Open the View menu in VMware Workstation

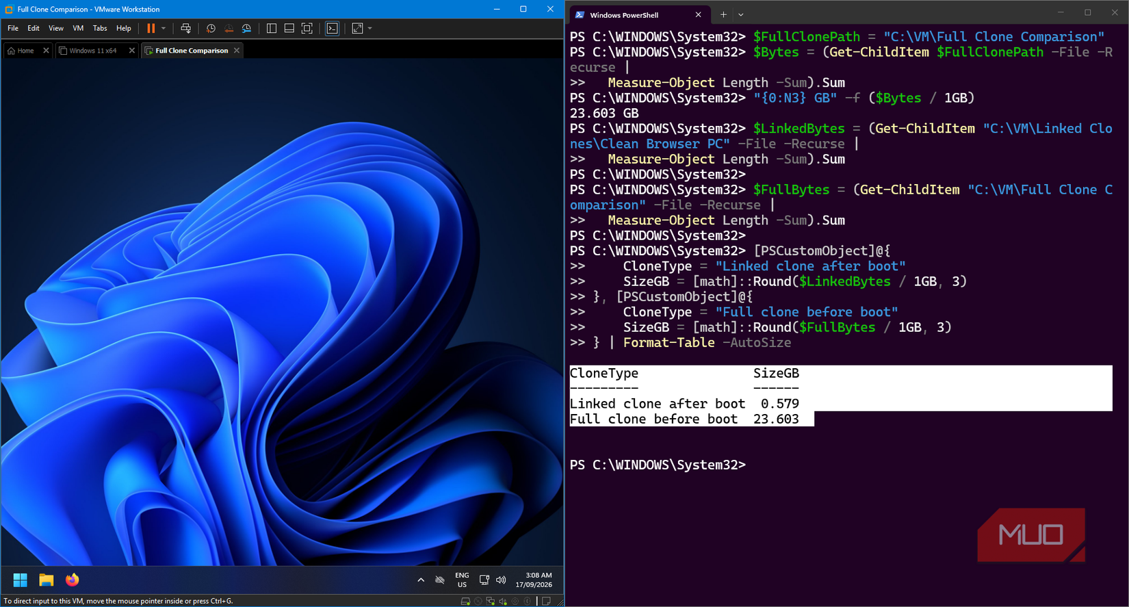(x=56, y=28)
